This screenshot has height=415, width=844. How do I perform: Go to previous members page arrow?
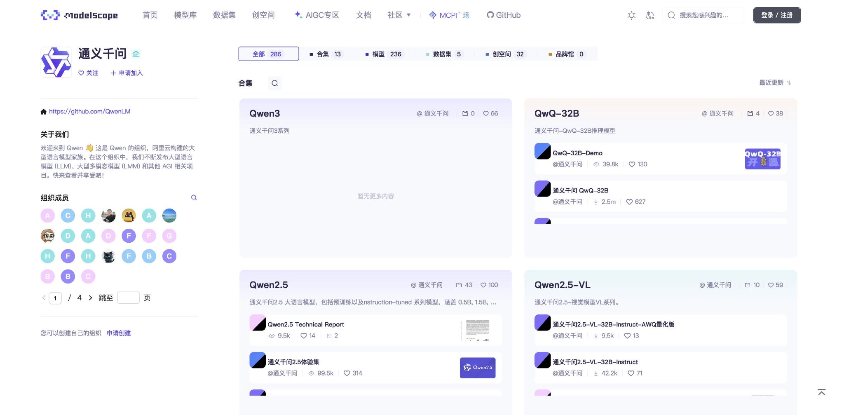pos(44,298)
